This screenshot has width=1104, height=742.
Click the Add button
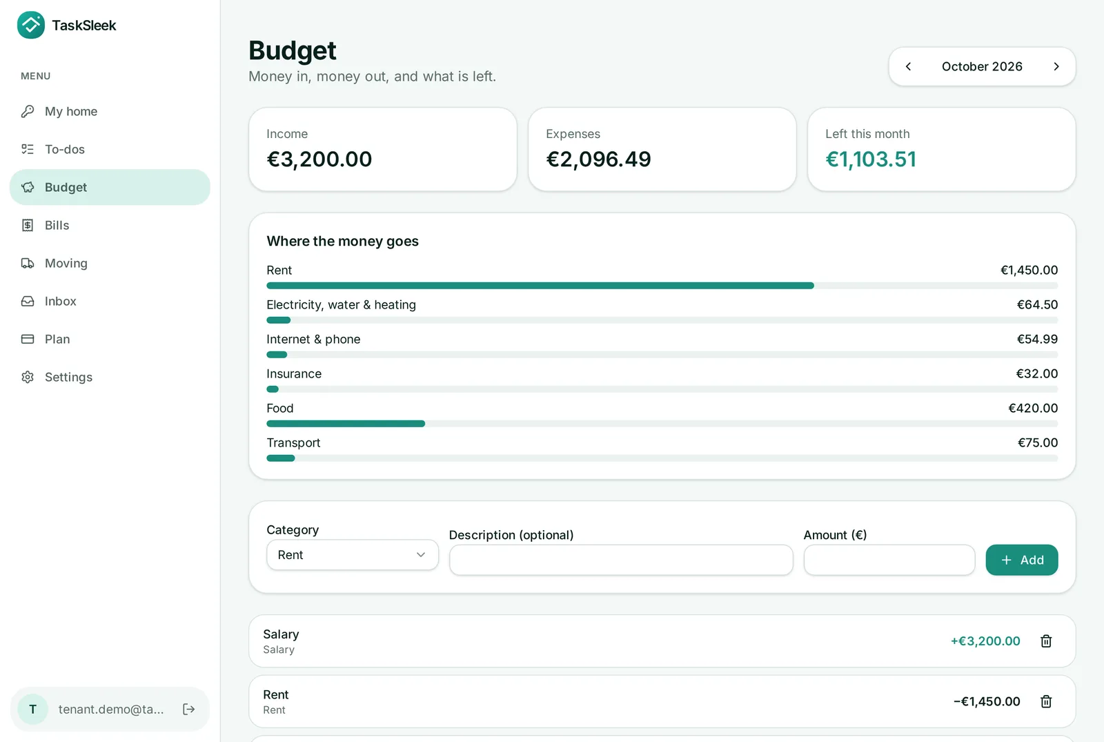(x=1021, y=560)
